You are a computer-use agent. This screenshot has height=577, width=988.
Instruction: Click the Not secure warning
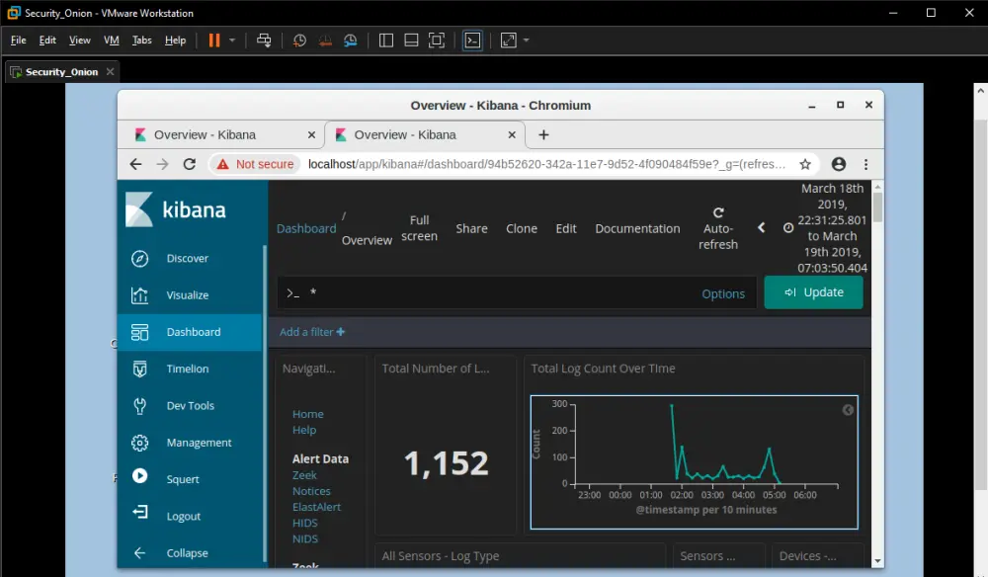coord(255,164)
